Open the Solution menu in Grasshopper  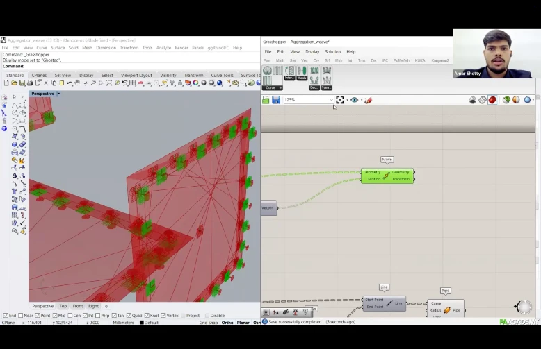pos(332,52)
